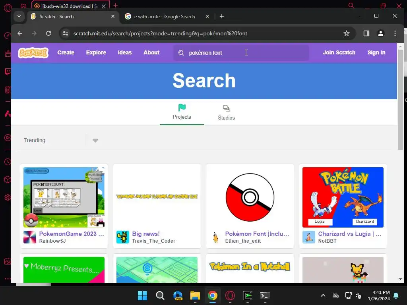Open the map Pokéstop project thumbnail
The image size is (407, 305).
157,270
